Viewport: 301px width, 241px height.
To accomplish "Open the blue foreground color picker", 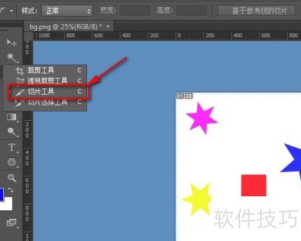I will (x=1, y=195).
